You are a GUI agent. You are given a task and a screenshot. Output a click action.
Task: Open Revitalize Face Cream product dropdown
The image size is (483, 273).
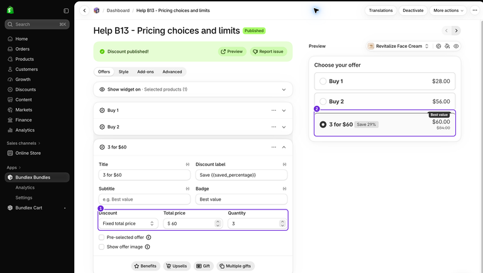(x=398, y=46)
